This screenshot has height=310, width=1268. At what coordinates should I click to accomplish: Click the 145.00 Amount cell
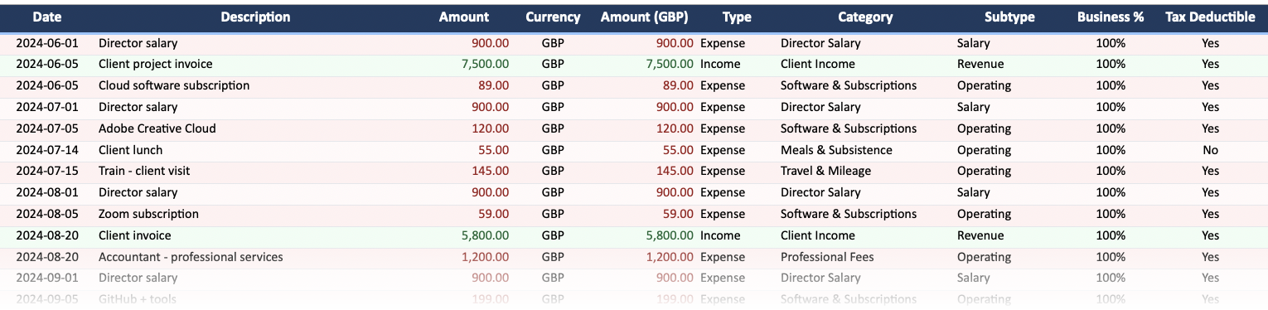[491, 171]
